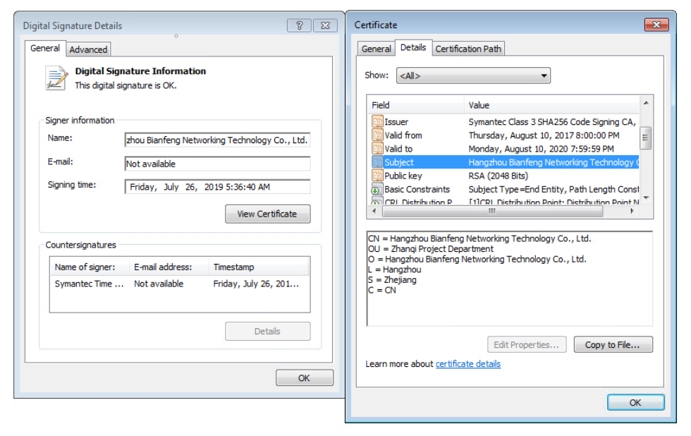The image size is (691, 436).
Task: Click the CN line in subject details
Action: (x=479, y=238)
